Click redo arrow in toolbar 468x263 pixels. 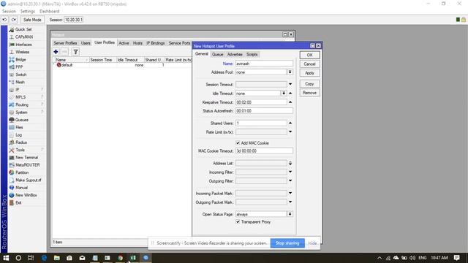(x=14, y=20)
